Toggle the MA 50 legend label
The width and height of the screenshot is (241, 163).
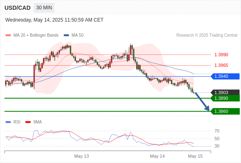78,35
